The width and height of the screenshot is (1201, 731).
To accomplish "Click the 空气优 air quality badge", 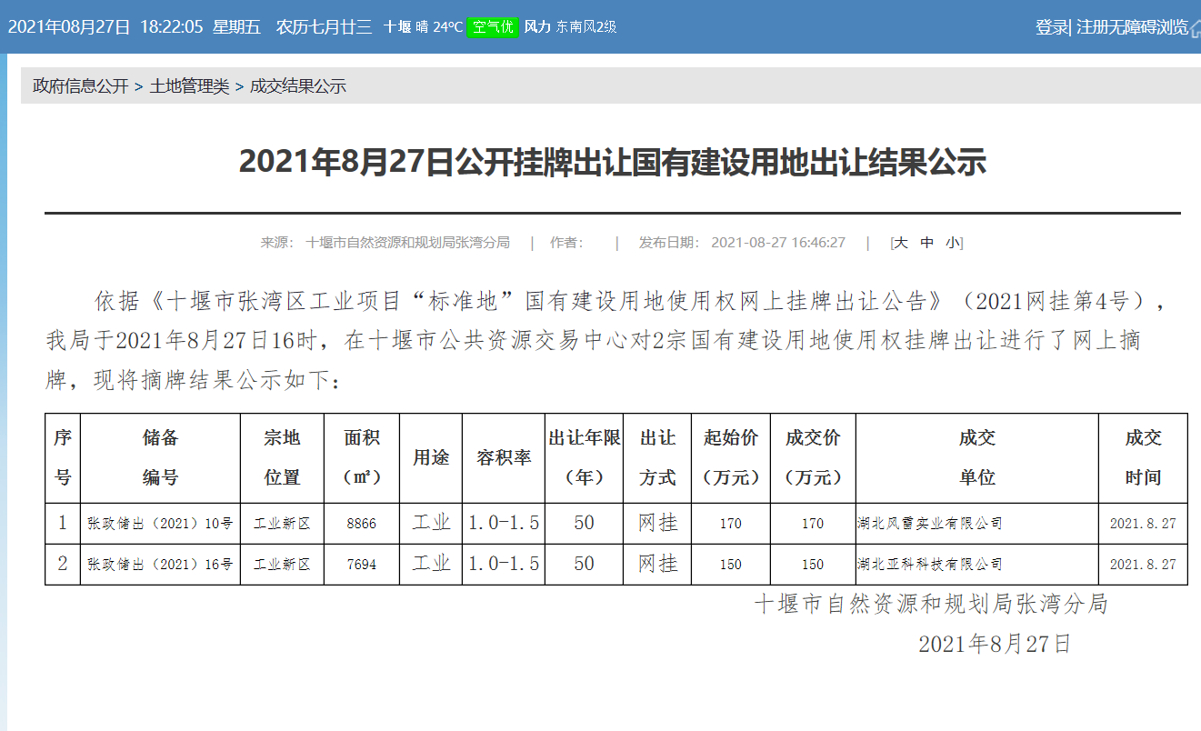I will [x=493, y=27].
